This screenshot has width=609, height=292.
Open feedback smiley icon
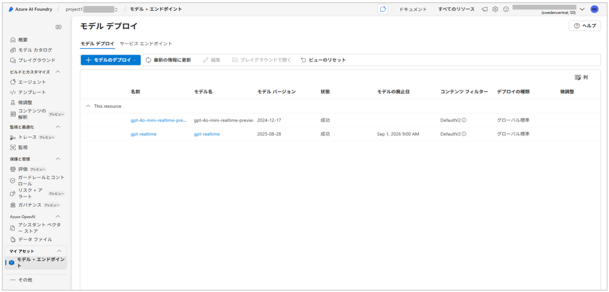[x=506, y=9]
